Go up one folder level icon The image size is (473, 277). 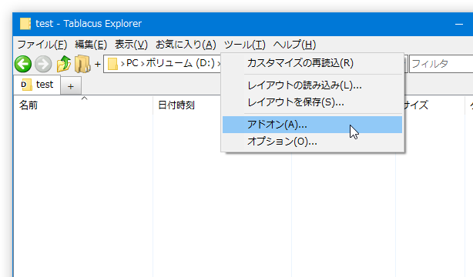(64, 64)
